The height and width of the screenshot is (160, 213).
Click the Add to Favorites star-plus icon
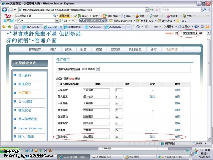[10, 27]
